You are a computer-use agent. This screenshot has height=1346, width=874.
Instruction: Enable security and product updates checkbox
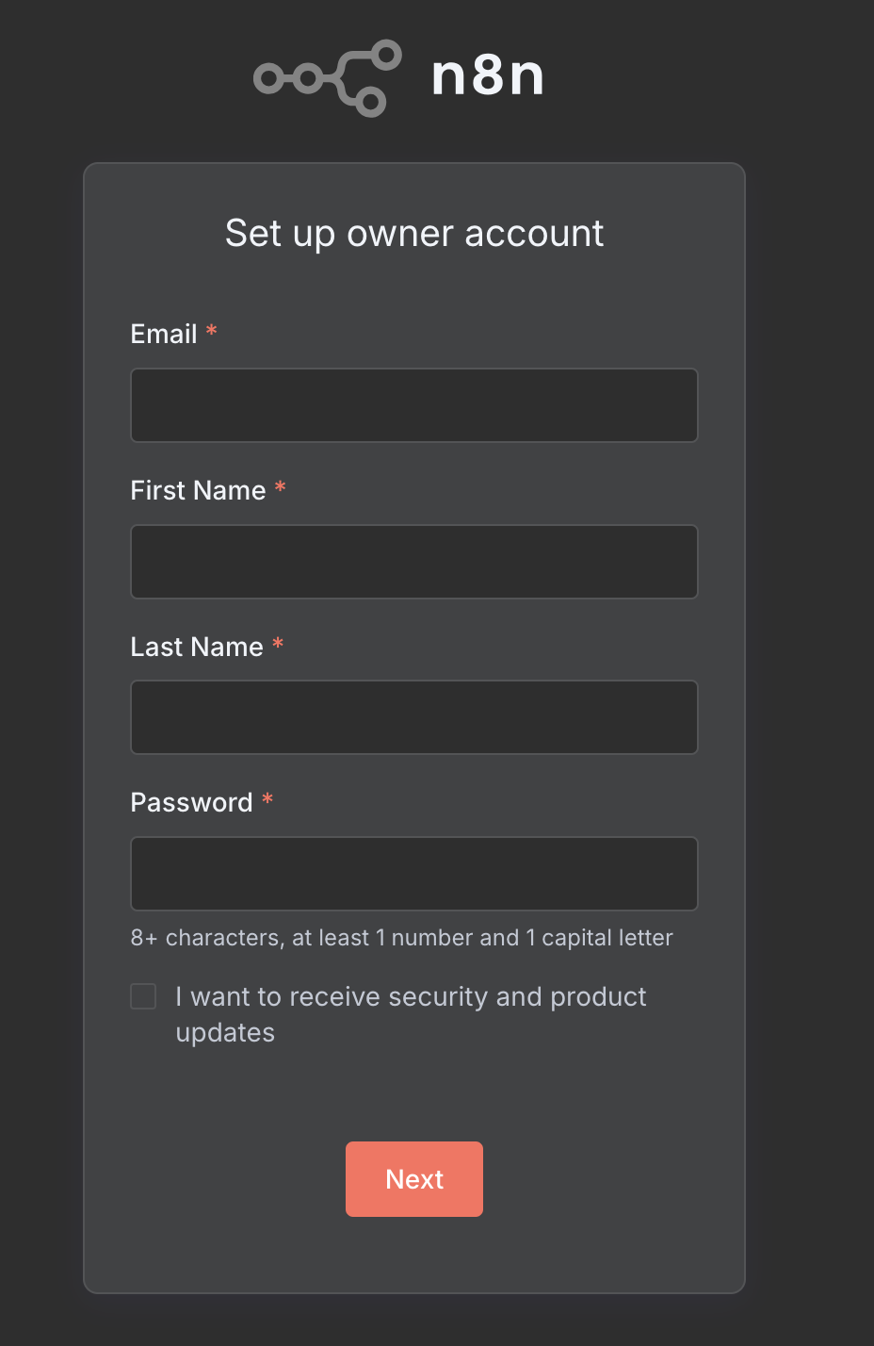click(143, 996)
